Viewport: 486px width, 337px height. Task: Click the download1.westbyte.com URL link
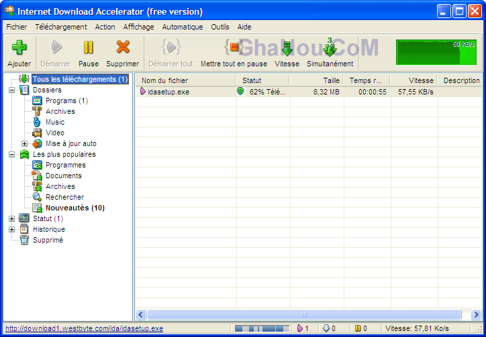85,328
